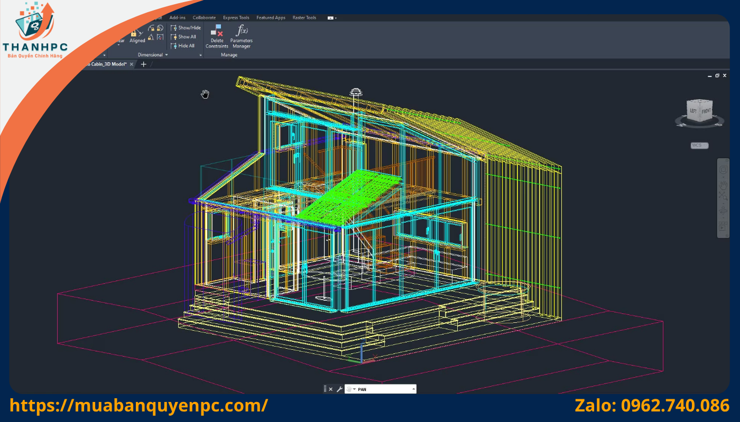This screenshot has height=422, width=740.
Task: Open the WCS coordinate system dropdown
Action: [699, 146]
